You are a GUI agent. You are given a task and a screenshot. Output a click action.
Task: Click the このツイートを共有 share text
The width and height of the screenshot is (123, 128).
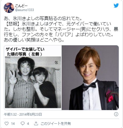(56, 123)
